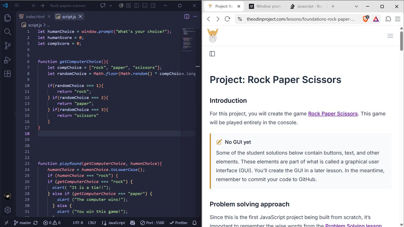This screenshot has height=227, width=404.
Task: Open the Accounts icon in activity bar
Action: coord(7,196)
